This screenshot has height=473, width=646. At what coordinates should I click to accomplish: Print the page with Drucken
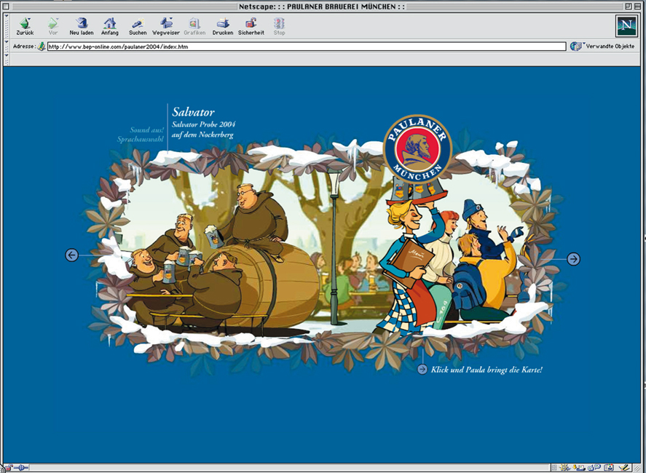click(x=223, y=26)
